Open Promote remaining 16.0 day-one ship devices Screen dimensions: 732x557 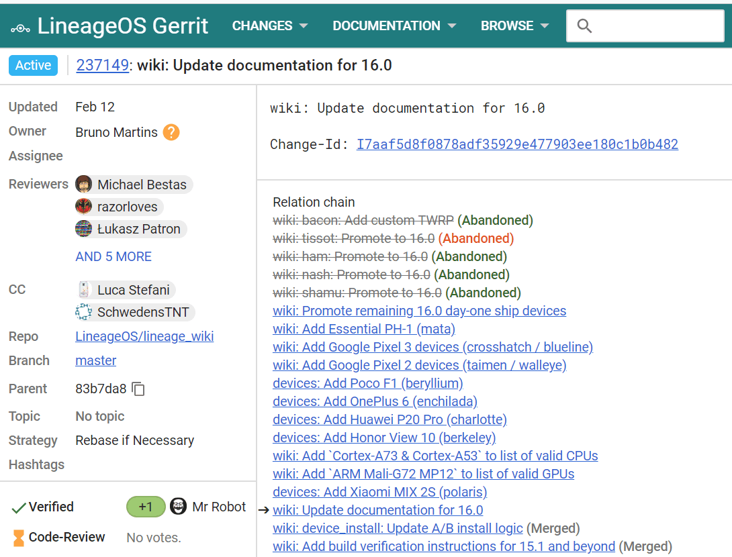click(419, 311)
